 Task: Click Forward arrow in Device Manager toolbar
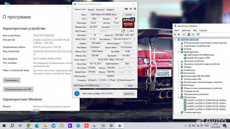click(x=179, y=34)
